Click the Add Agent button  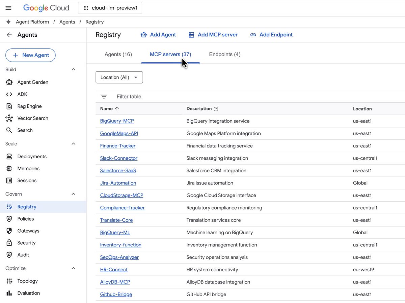[x=158, y=35]
